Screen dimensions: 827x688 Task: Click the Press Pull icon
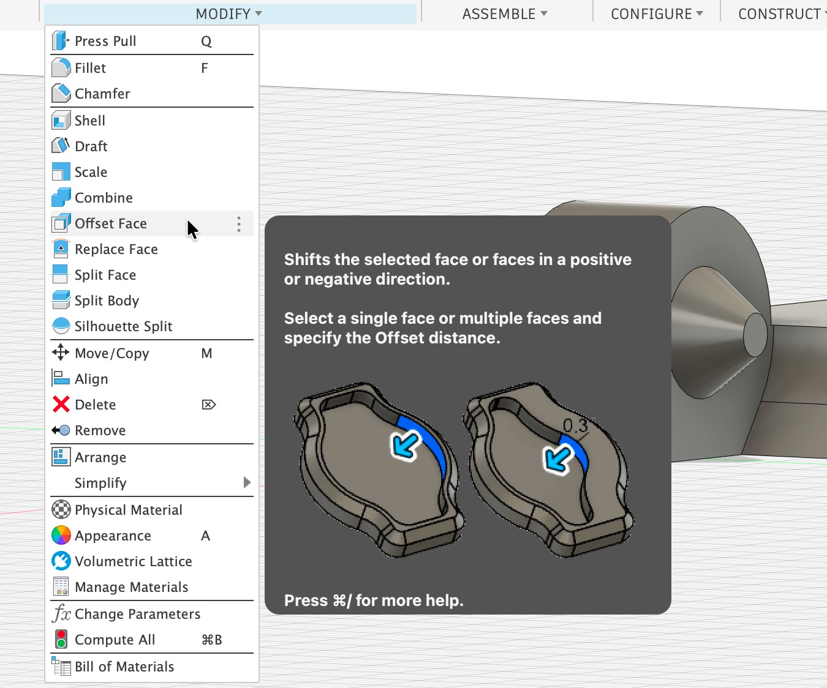(61, 41)
